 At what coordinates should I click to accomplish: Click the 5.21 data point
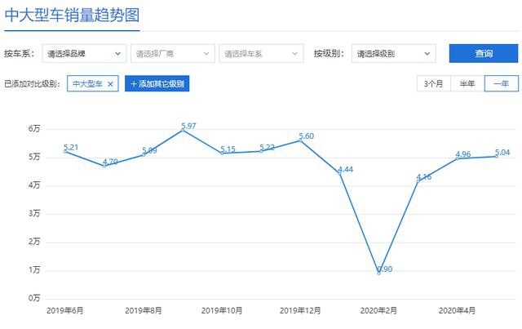pos(65,151)
